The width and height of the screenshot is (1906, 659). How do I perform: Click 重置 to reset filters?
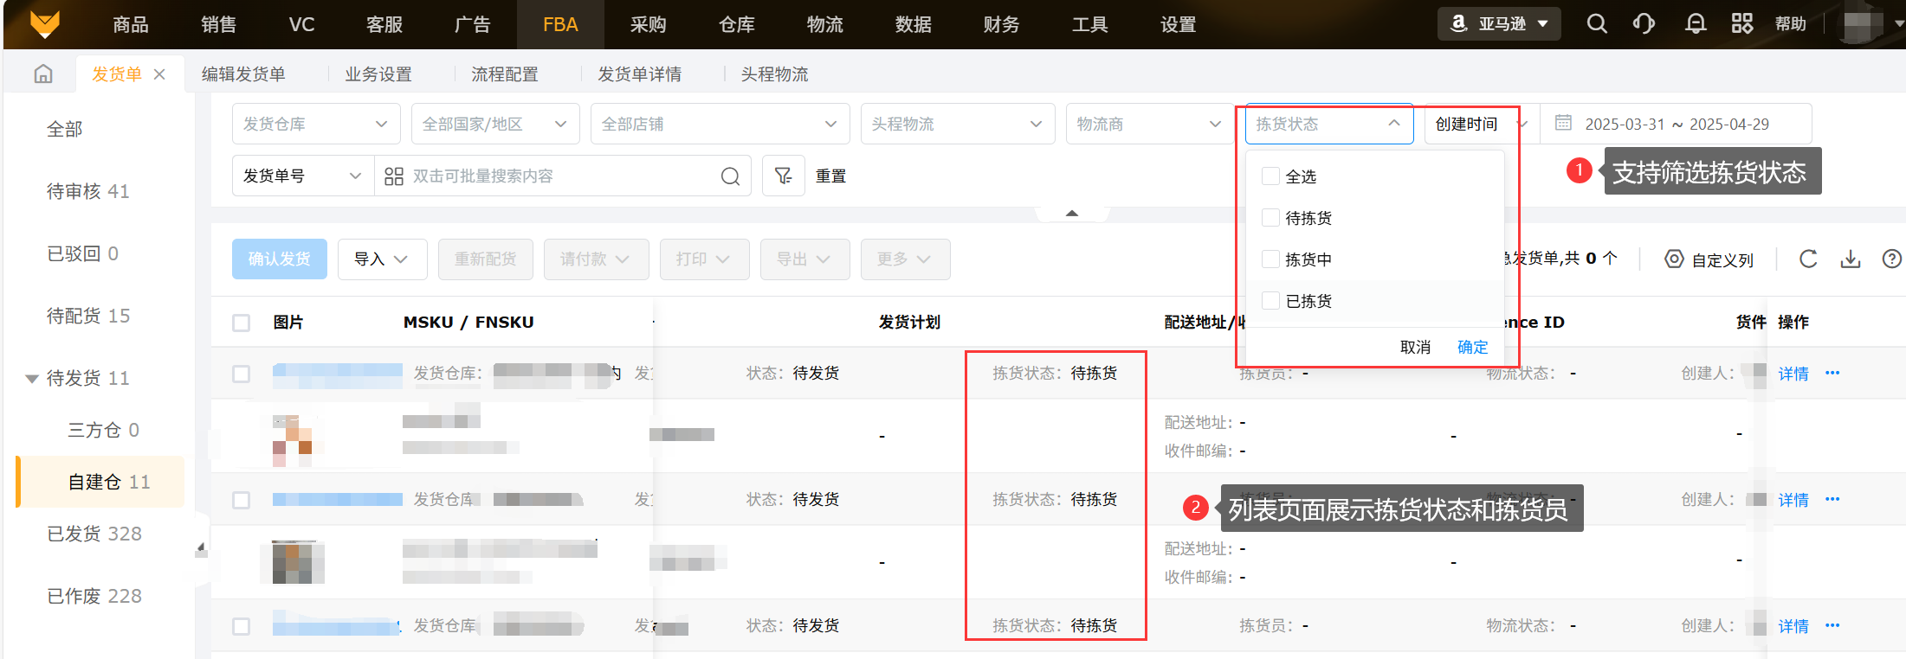pos(831,176)
